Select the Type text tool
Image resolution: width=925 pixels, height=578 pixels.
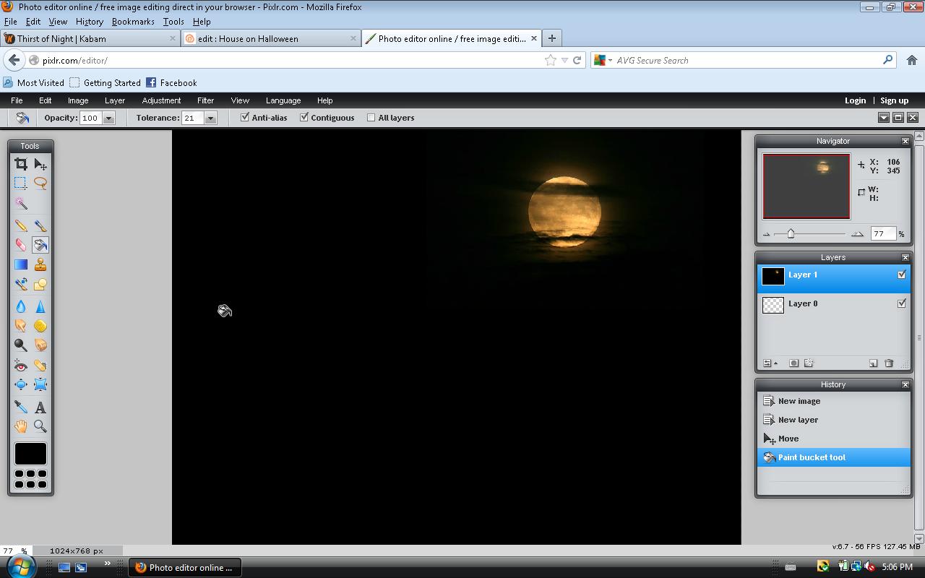coord(40,407)
